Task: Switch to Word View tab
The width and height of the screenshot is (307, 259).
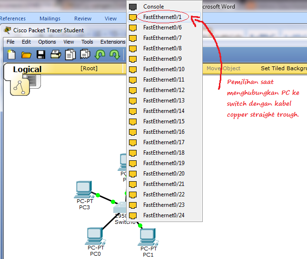Action: pyautogui.click(x=110, y=18)
